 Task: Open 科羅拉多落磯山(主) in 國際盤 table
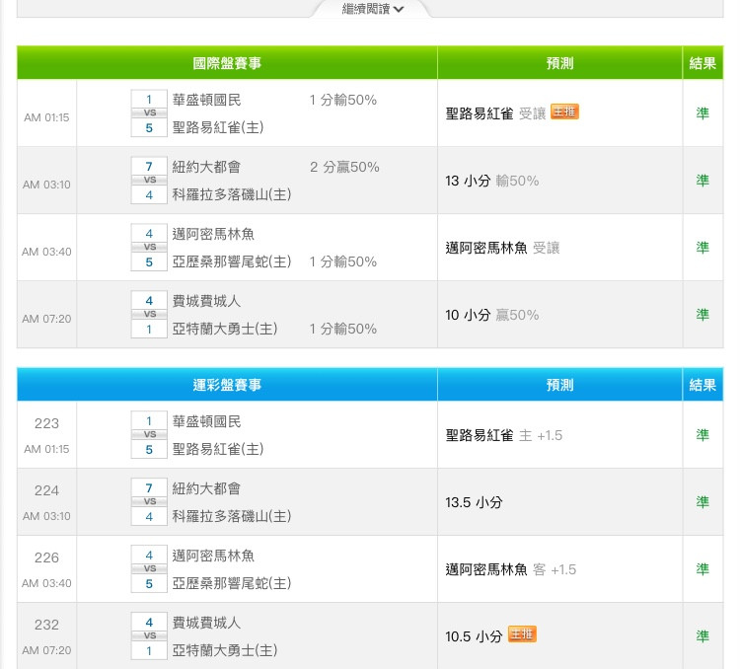point(232,194)
